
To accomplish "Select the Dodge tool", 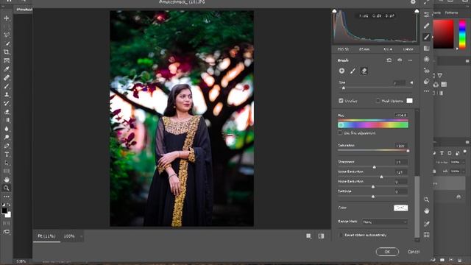I will [x=7, y=137].
